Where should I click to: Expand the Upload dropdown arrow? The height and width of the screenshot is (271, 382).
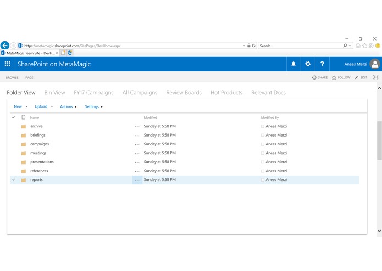52,106
